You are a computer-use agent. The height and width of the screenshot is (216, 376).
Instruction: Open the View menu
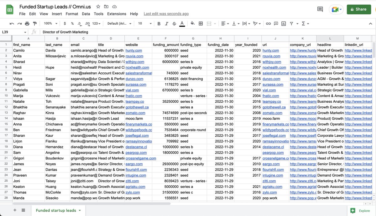[44, 14]
